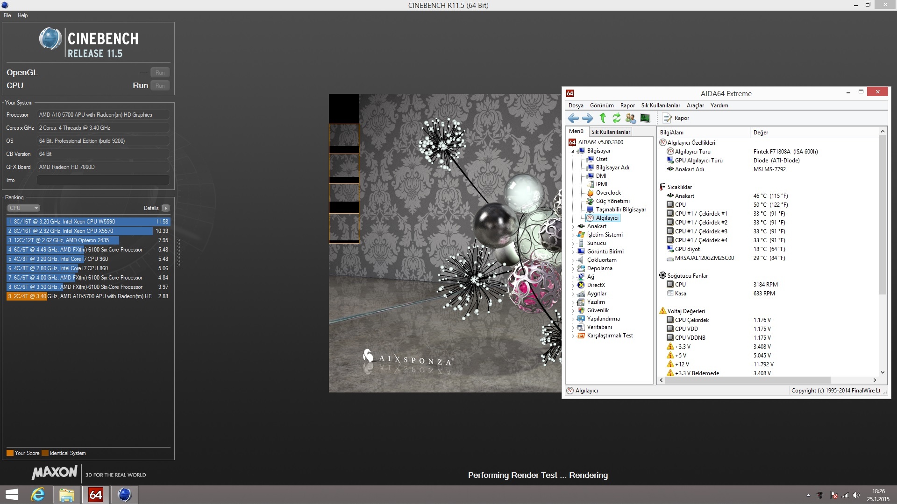Screen dimensions: 897x504
Task: Select ranking entry Intel Xeon CPU W5590
Action: point(88,222)
